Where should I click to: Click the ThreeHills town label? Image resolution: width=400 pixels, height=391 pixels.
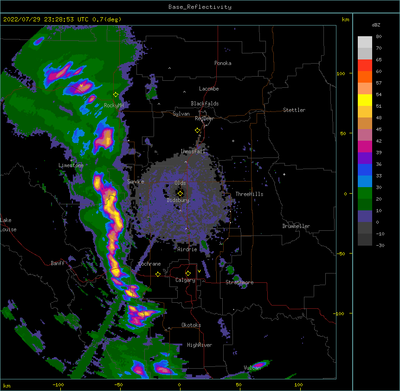coord(249,194)
